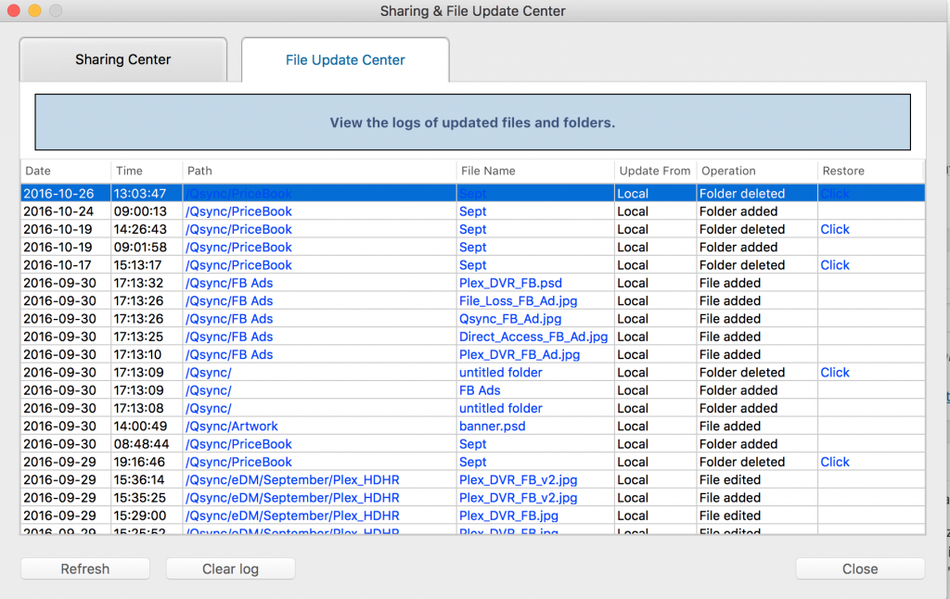Restore the folder deleted on 2016-10-19 at 14:26:43

pos(834,229)
